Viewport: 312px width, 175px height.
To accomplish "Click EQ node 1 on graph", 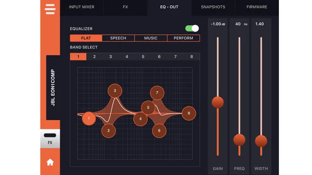I will 89,118.
